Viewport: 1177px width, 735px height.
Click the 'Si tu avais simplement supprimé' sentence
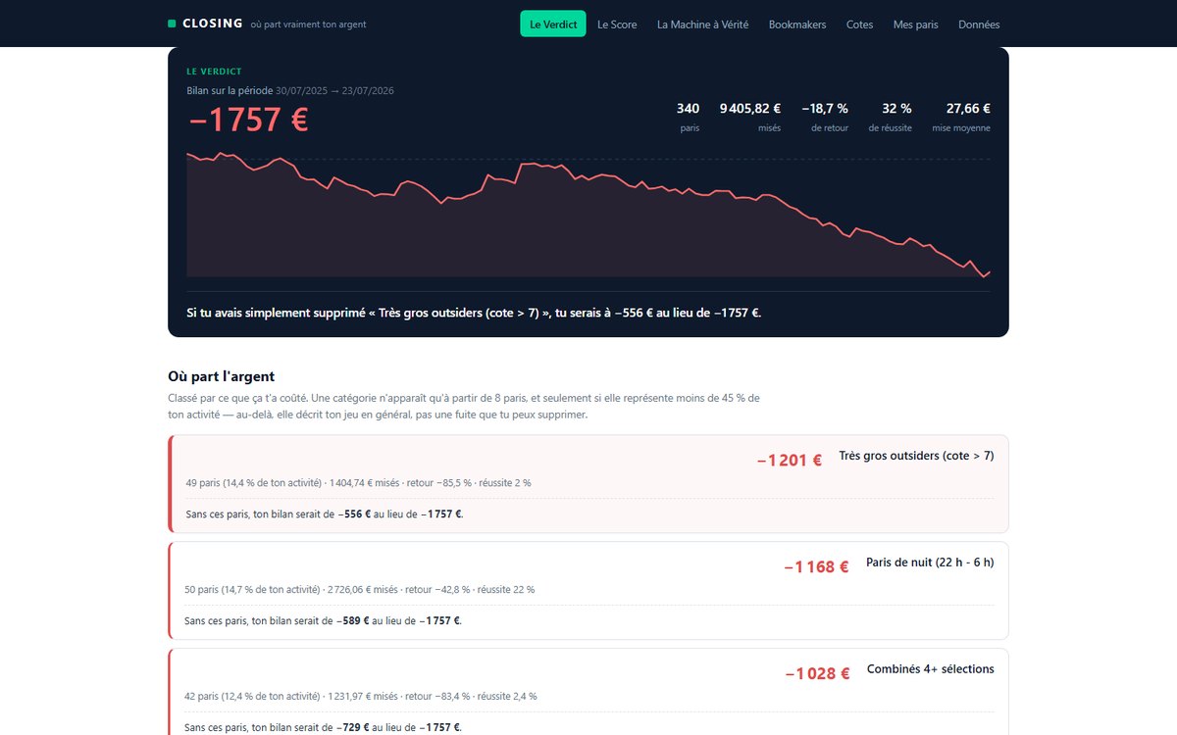(474, 313)
